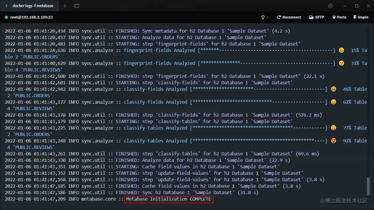This screenshot has width=374, height=210.
Task: Click 'FINISHED: Analyze data' (22.9 s) line
Action: (147, 160)
